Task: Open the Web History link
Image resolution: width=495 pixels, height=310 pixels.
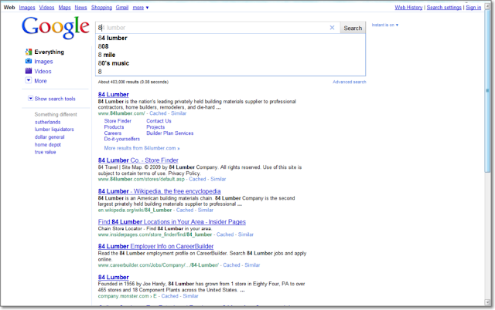Action: (x=408, y=7)
